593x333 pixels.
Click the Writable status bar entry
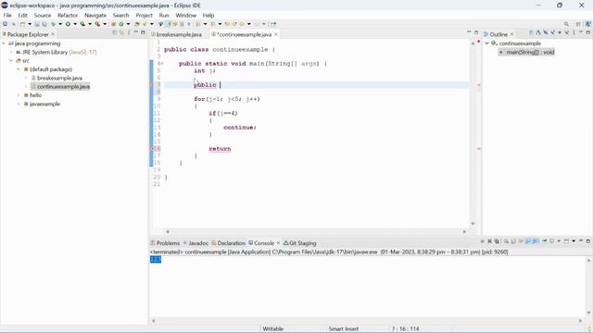click(273, 329)
